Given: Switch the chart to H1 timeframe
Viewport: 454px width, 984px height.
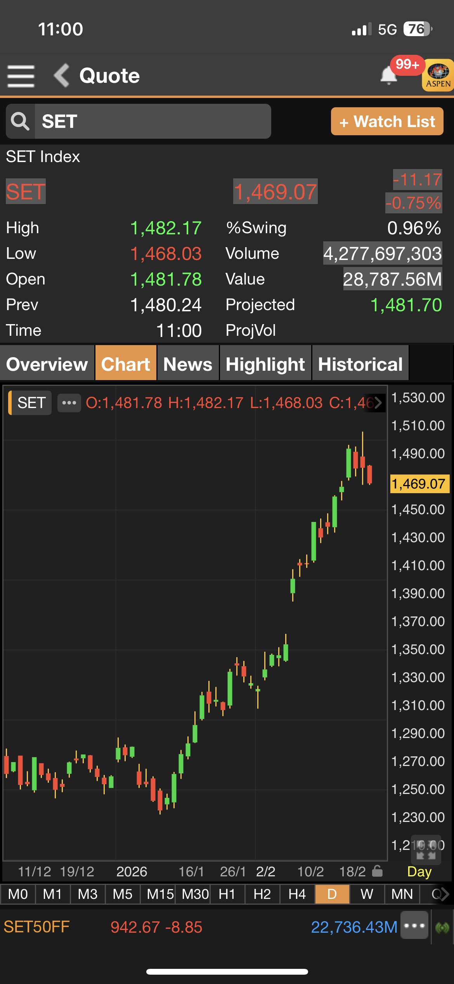Looking at the screenshot, I should pyautogui.click(x=227, y=894).
